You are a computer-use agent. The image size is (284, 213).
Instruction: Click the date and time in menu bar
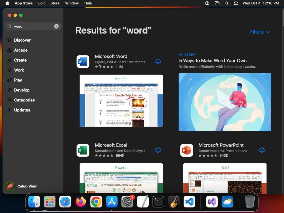pos(261,3)
